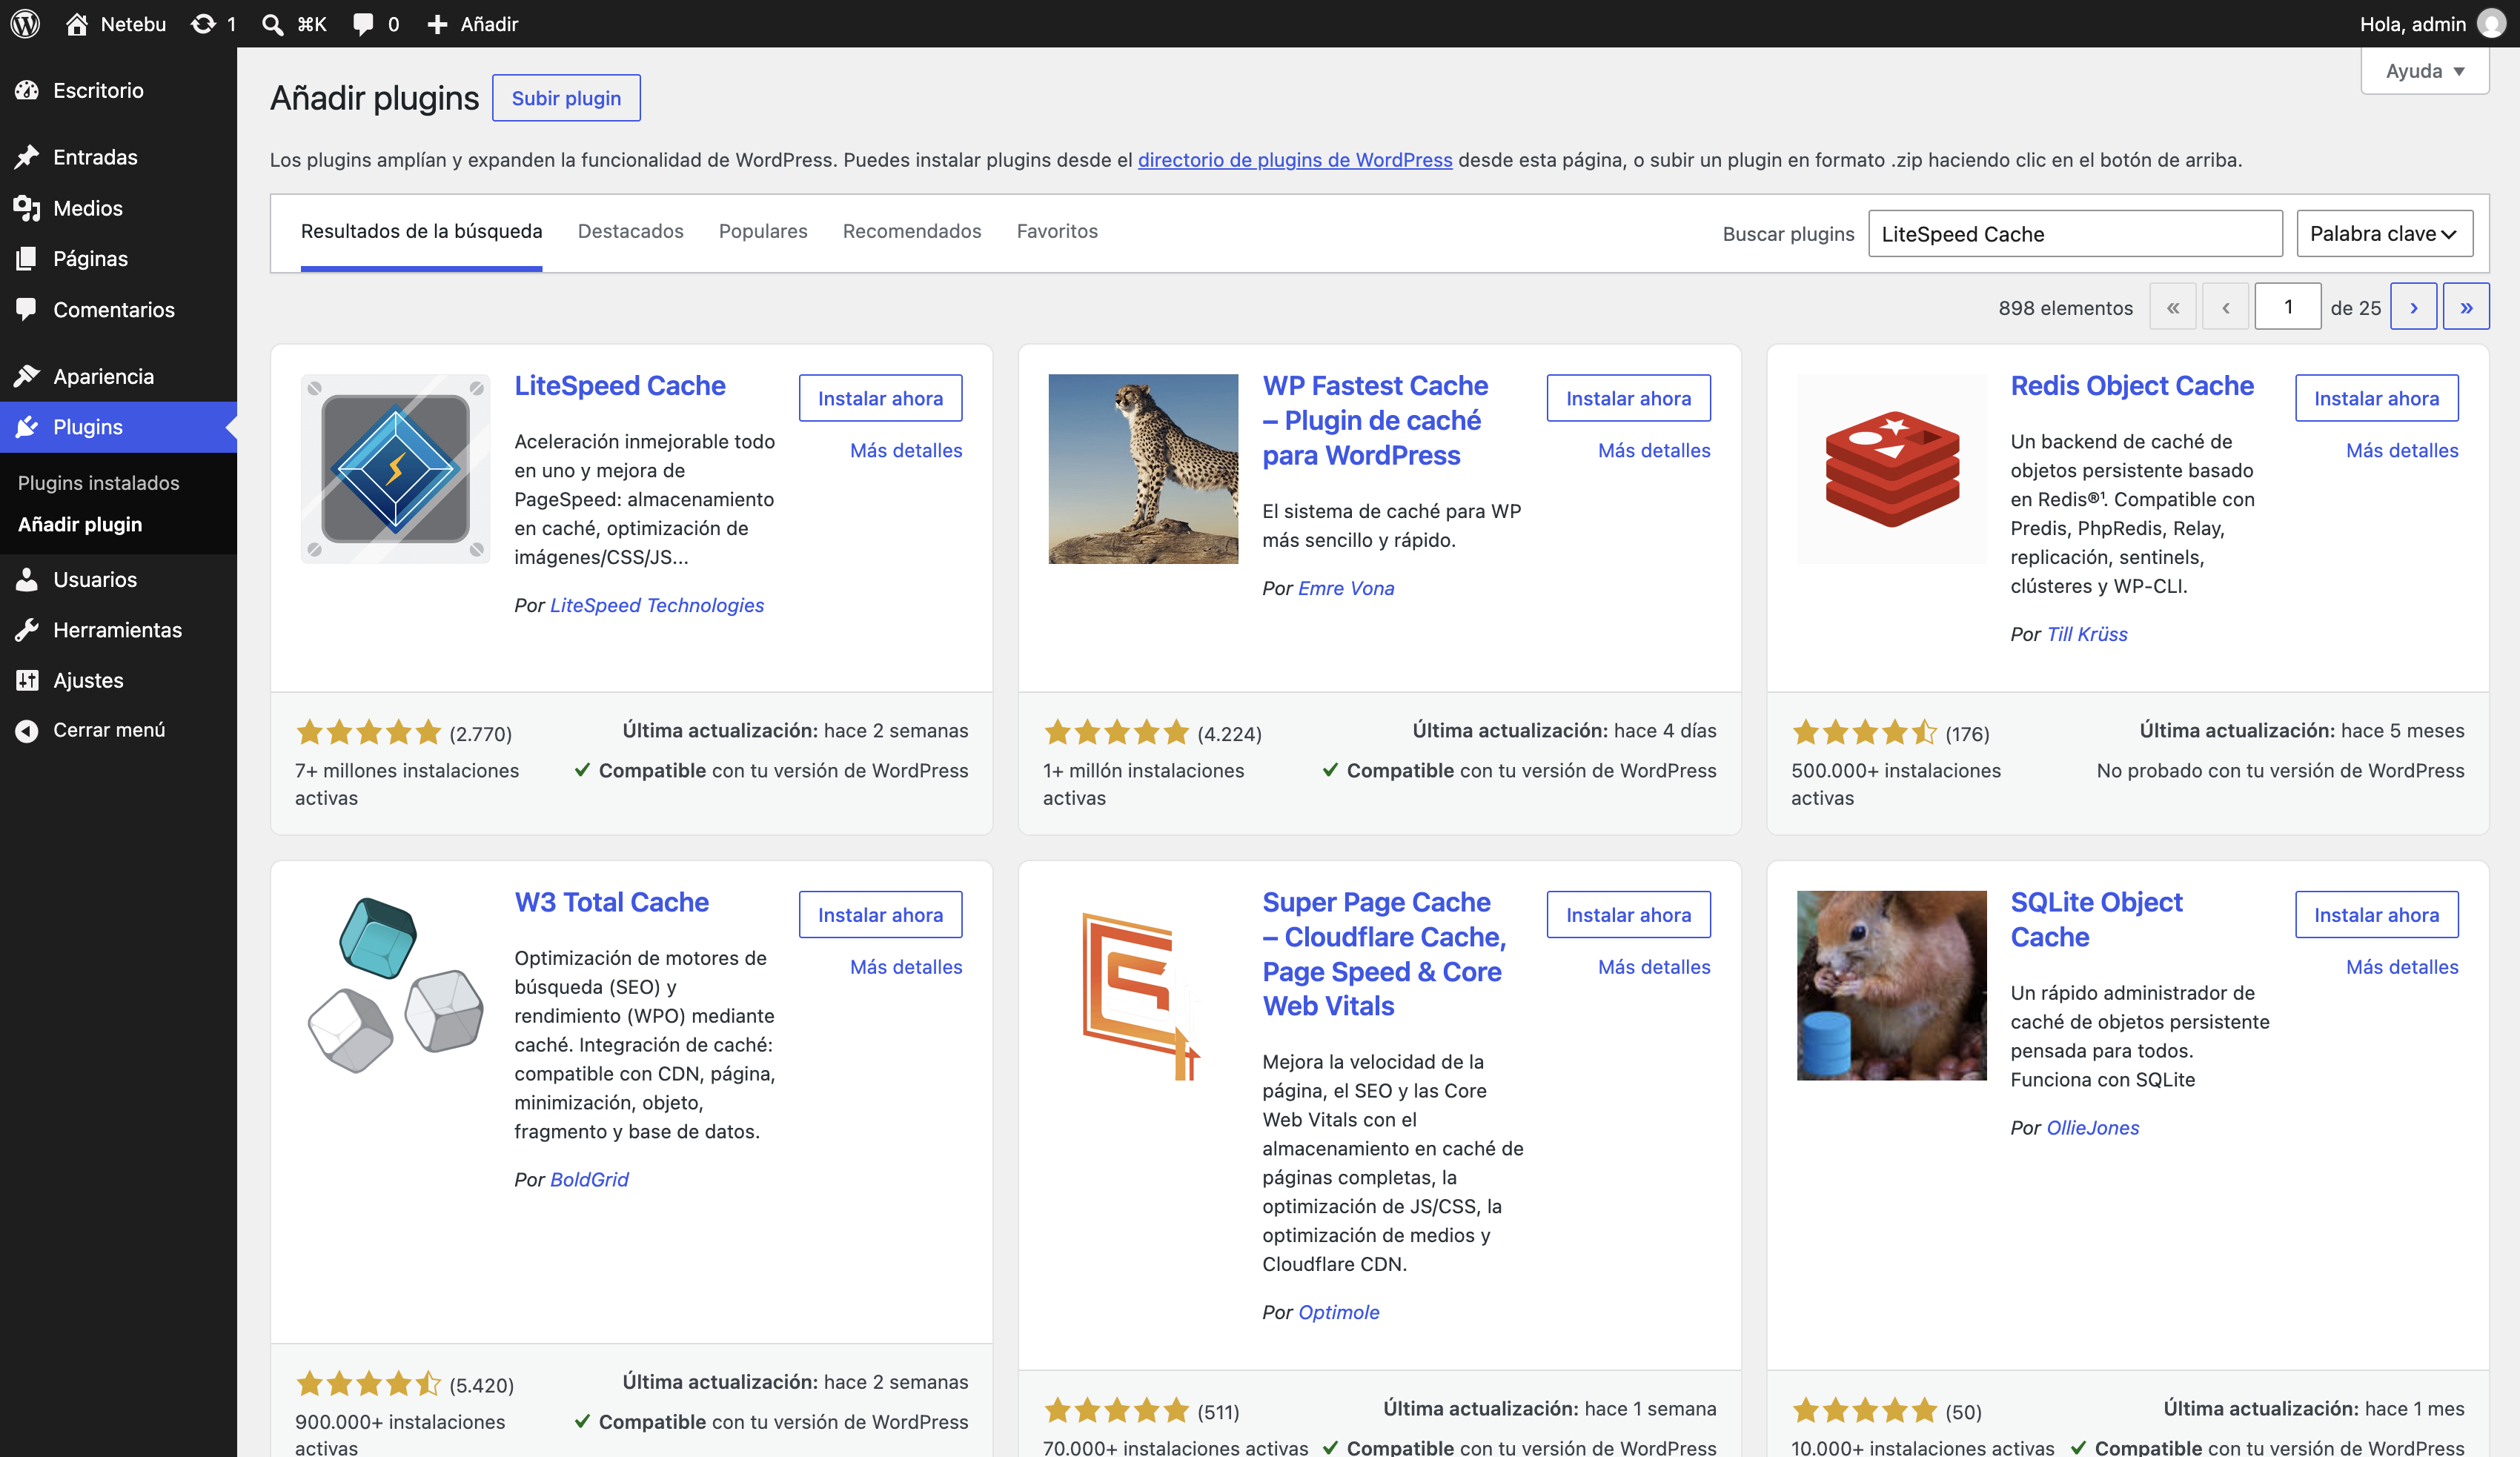This screenshot has width=2520, height=1457.
Task: Open author link Optimole
Action: pos(1338,1312)
